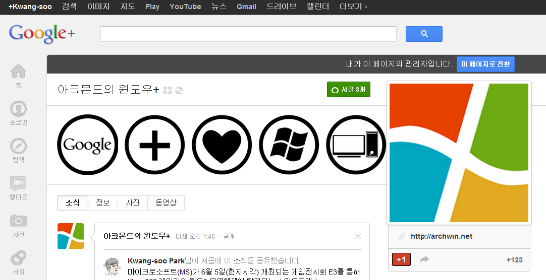This screenshot has height=280, width=546.
Task: Open the 서클 8개 circles button
Action: coord(349,90)
